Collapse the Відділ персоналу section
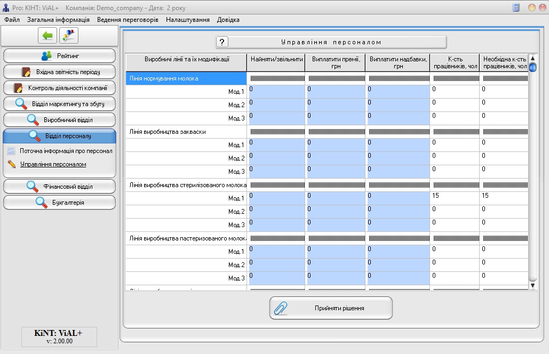 tap(59, 136)
